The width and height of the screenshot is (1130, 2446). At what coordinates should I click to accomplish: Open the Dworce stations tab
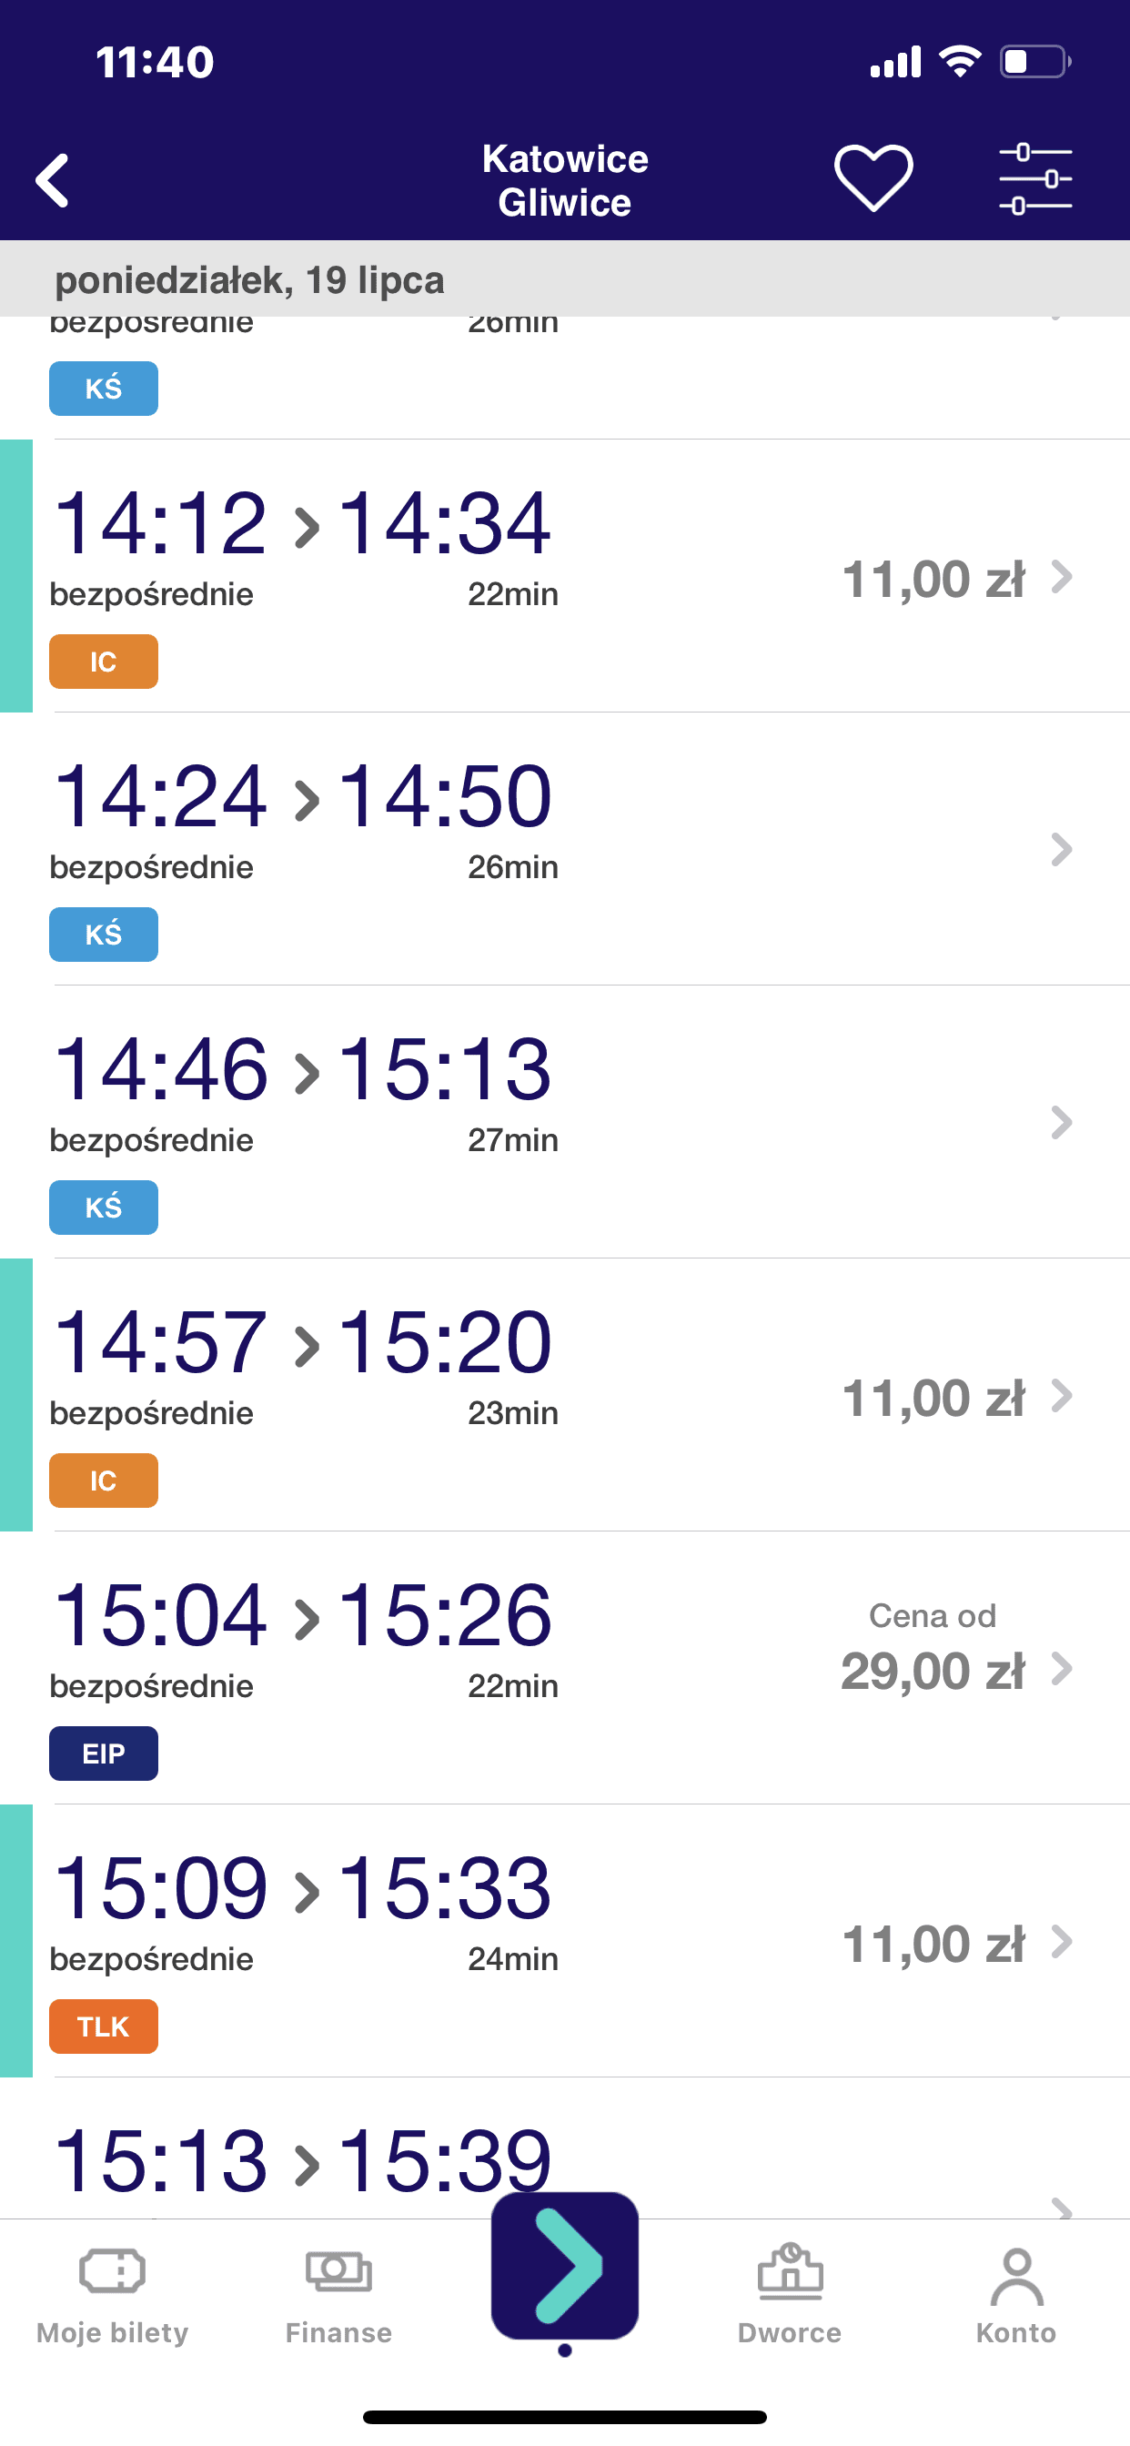pyautogui.click(x=790, y=2296)
